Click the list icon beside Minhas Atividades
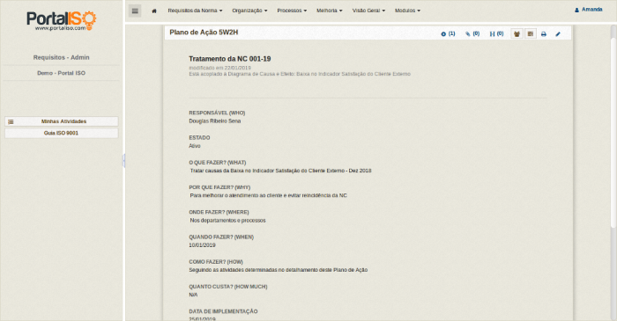This screenshot has width=617, height=321. [11, 121]
